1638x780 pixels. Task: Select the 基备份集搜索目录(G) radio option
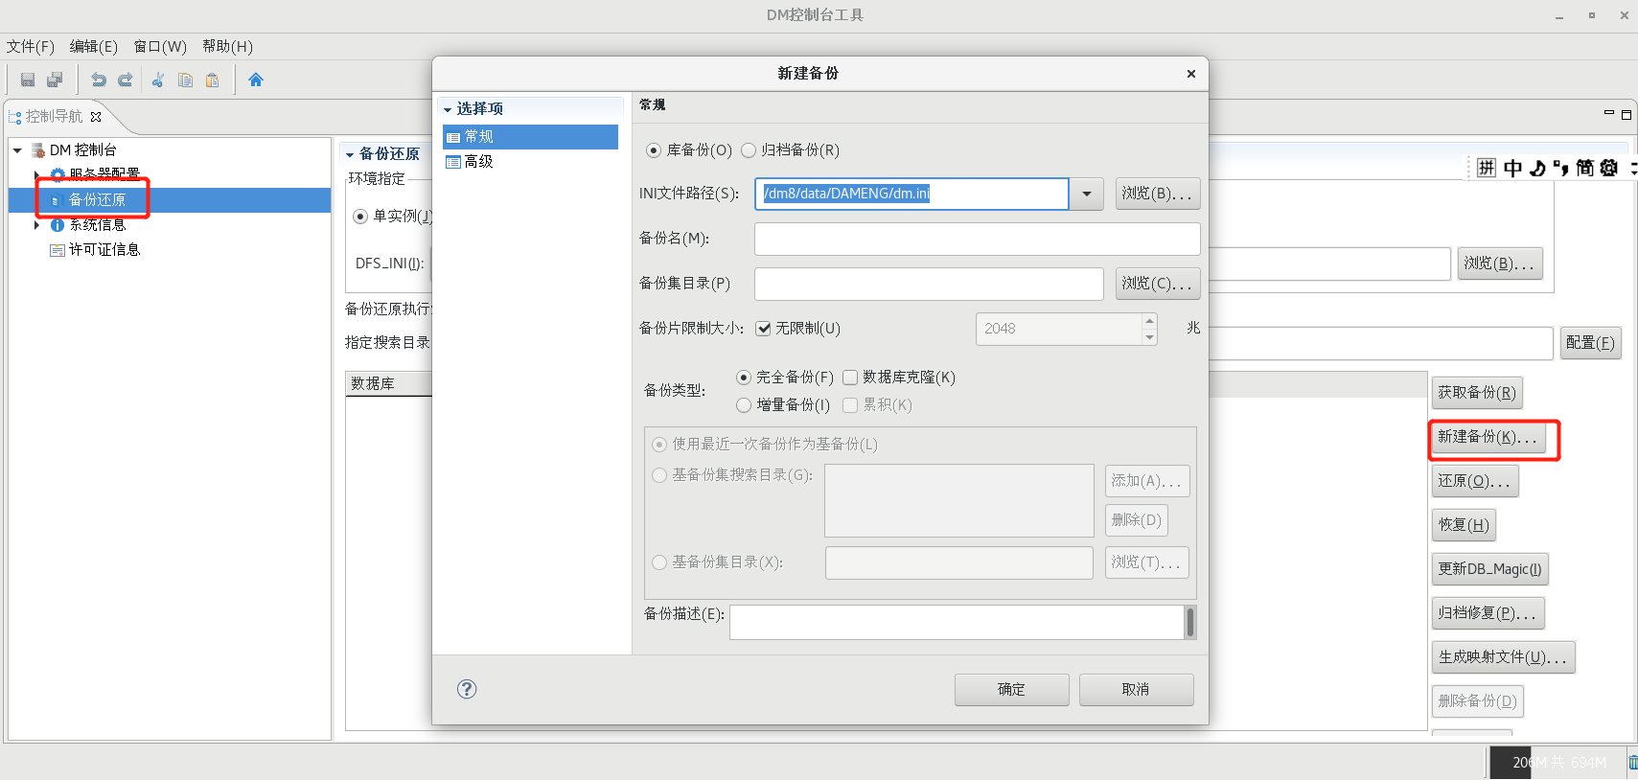659,475
